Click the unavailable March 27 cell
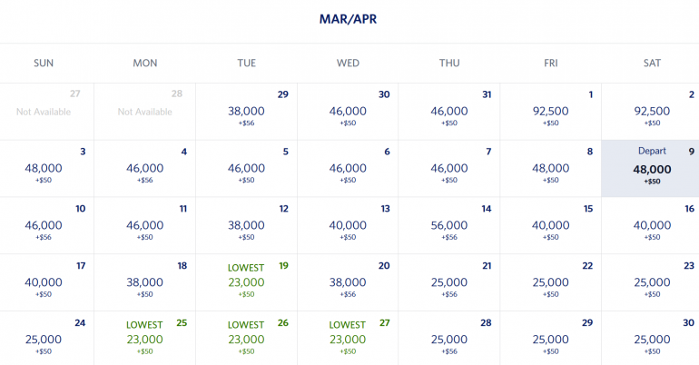Image resolution: width=699 pixels, height=365 pixels. click(x=44, y=112)
